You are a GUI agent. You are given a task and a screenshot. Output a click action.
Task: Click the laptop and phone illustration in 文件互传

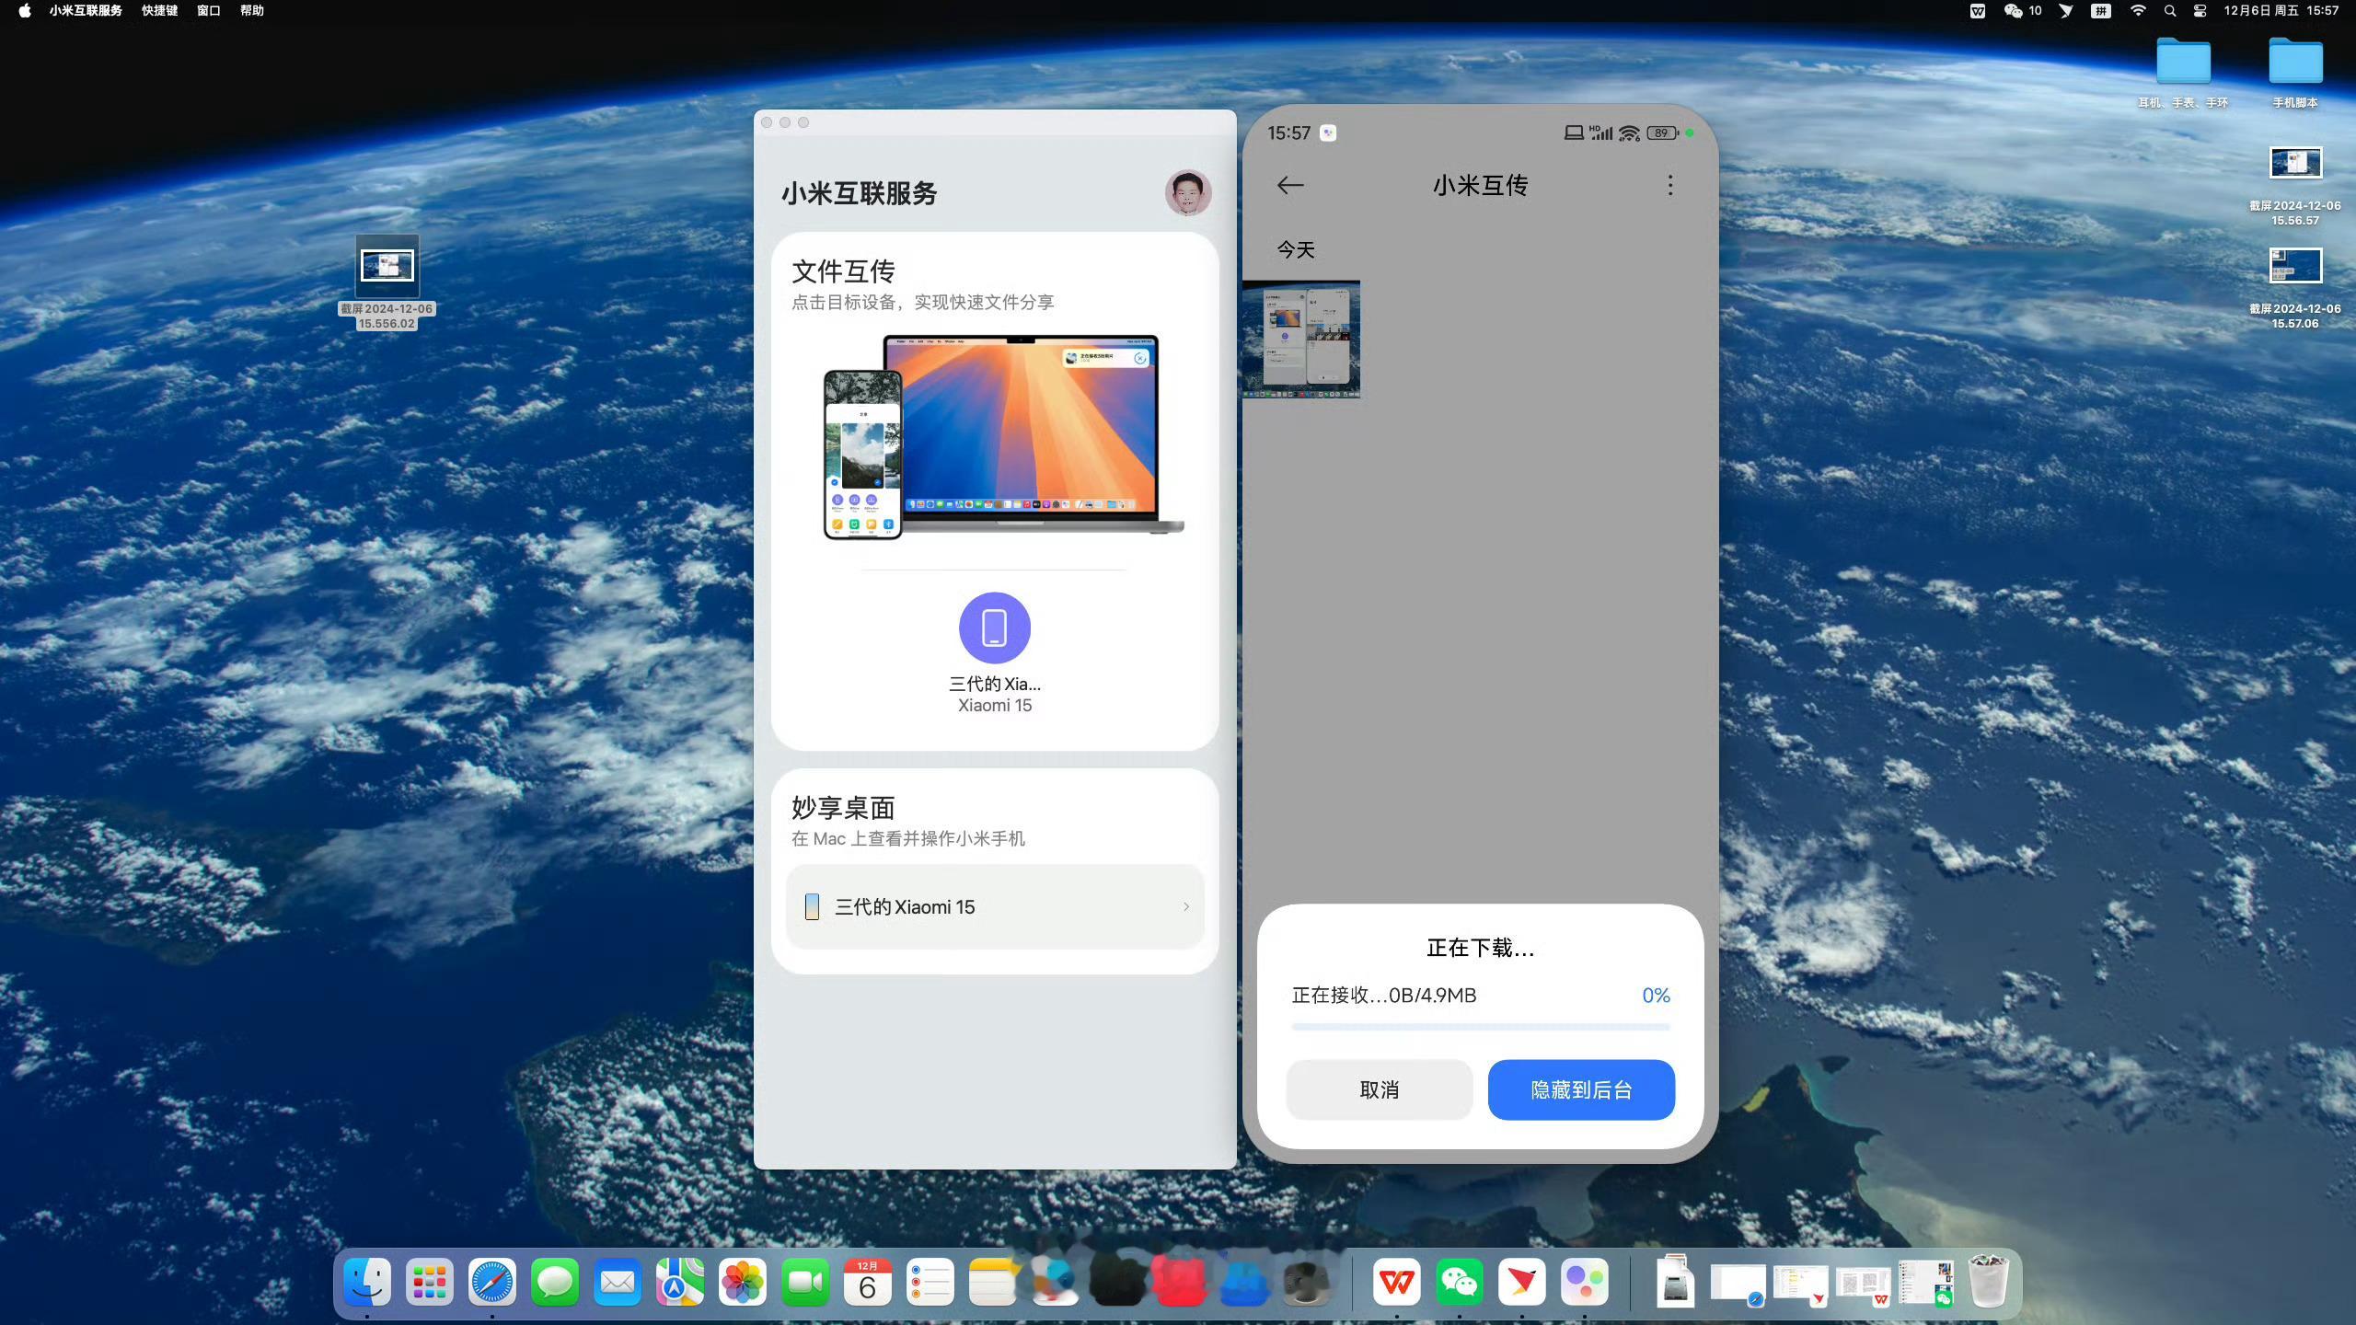point(1003,437)
